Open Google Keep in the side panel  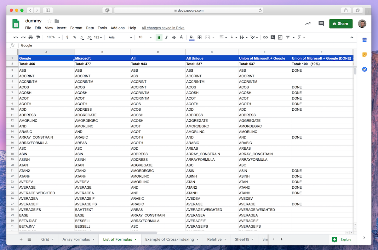[x=364, y=55]
